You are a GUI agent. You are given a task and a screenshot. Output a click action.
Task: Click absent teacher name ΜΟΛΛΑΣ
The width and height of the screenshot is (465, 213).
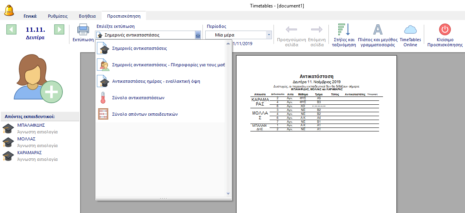coord(26,138)
